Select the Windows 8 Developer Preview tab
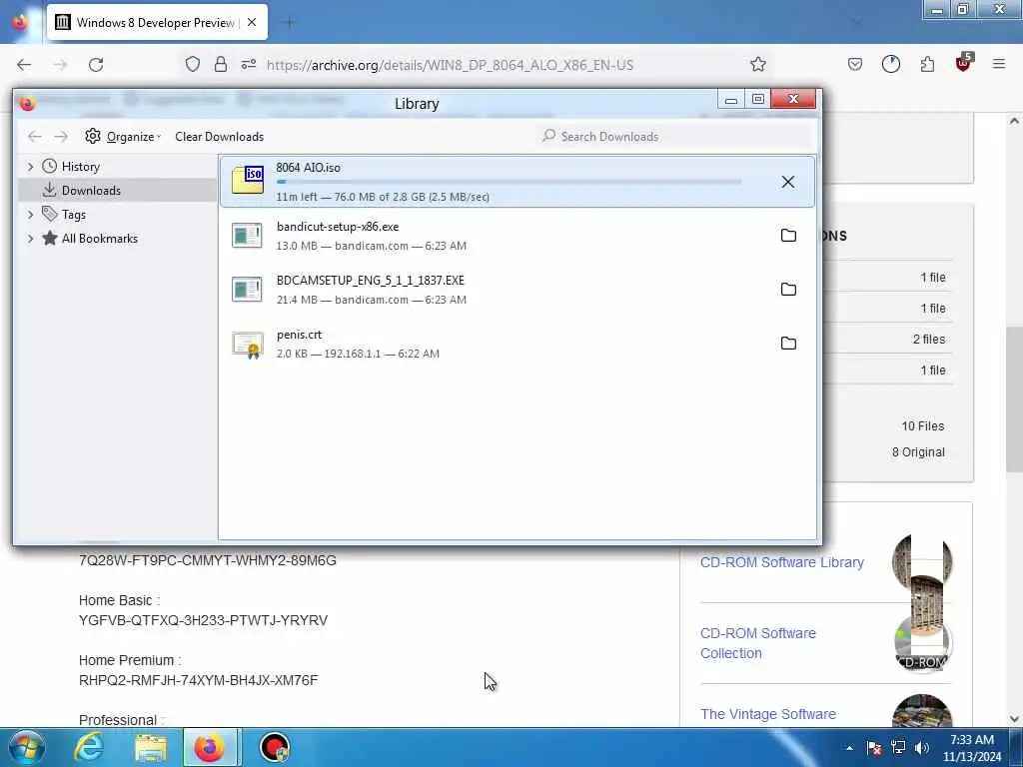The height and width of the screenshot is (767, 1023). pos(157,22)
